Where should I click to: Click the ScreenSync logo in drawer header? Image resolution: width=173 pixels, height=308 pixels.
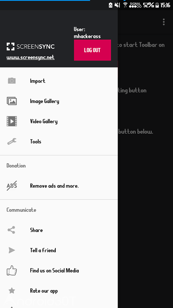pos(30,47)
